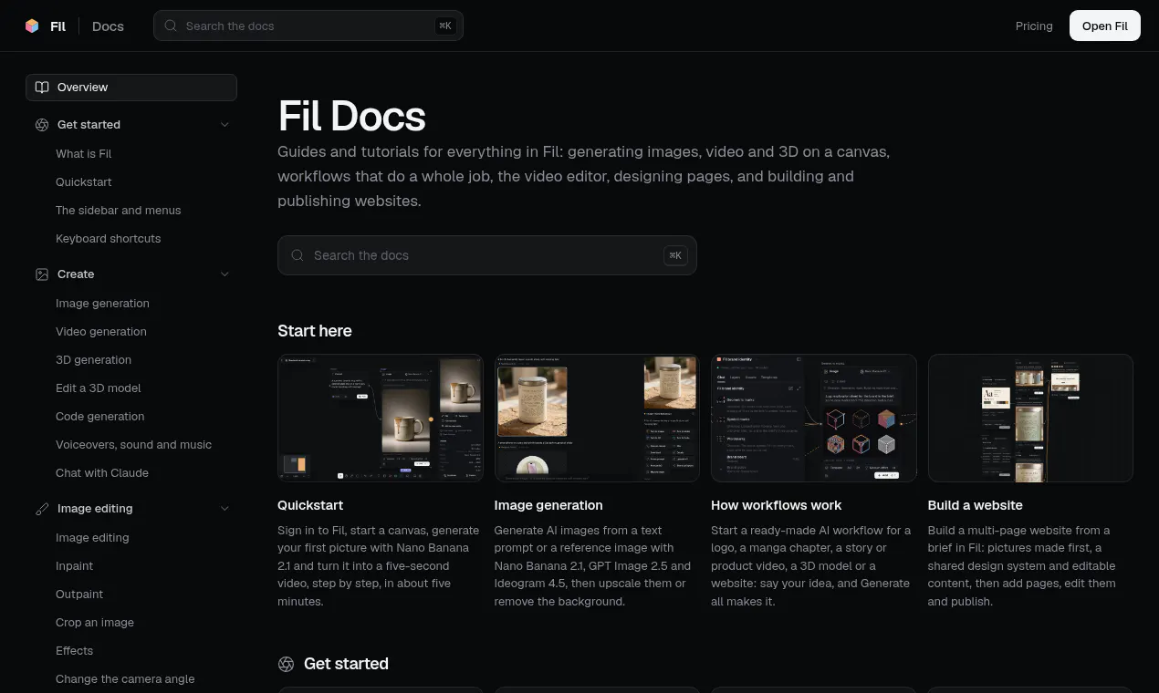Click the Image generation card title
Image resolution: width=1159 pixels, height=693 pixels.
[x=548, y=505]
